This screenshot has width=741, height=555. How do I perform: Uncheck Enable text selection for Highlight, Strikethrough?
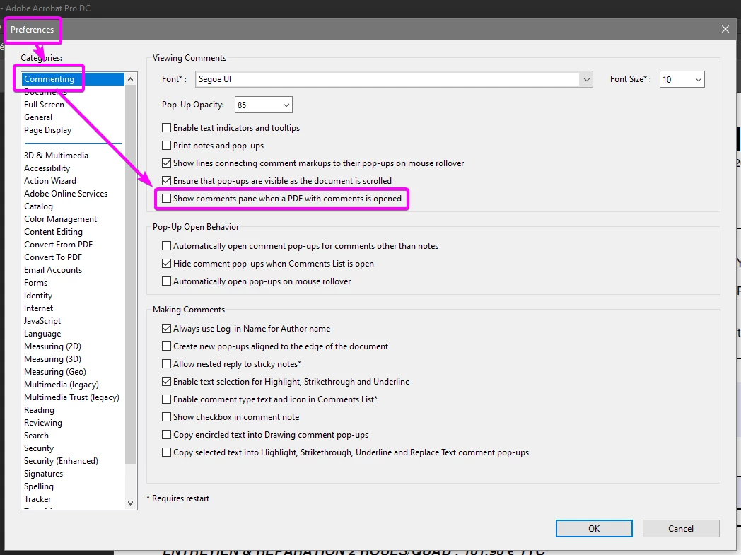click(x=166, y=382)
